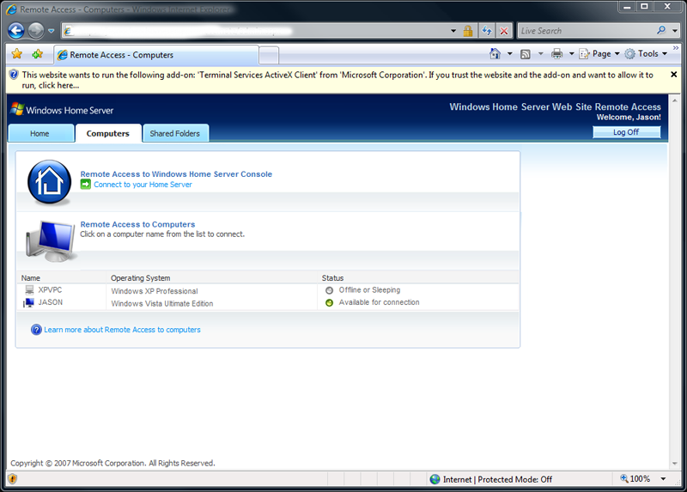Click the Windows Home Server logo
This screenshot has height=492, width=687.
tap(62, 110)
